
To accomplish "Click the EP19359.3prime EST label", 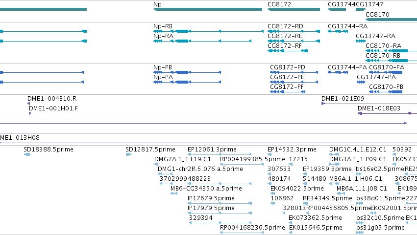I will pos(327,169).
